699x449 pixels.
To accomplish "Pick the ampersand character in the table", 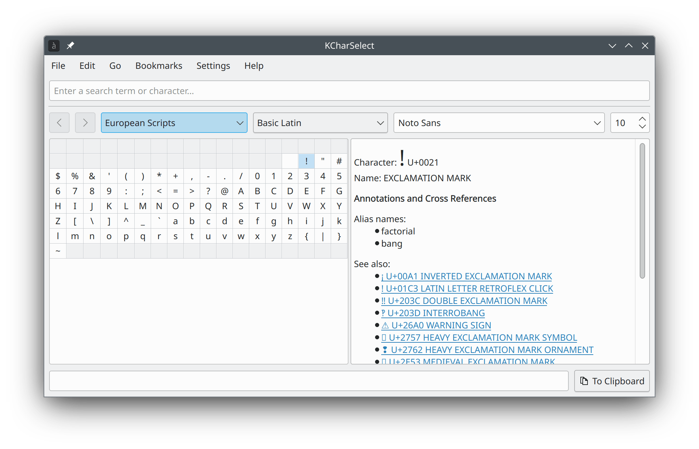I will pos(92,176).
